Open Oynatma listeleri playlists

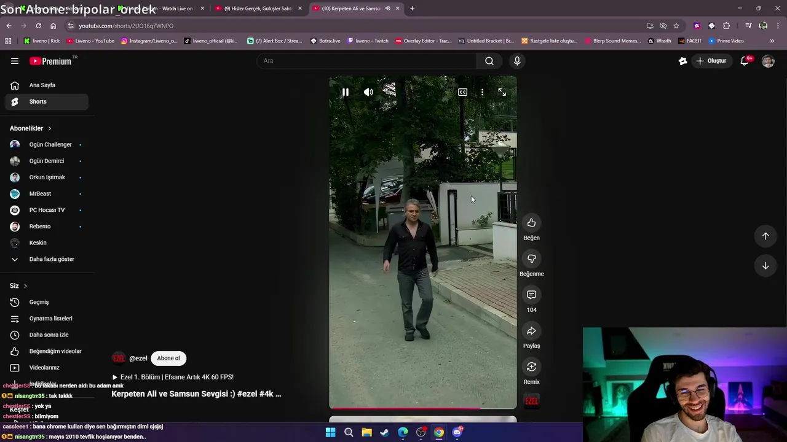(47, 319)
